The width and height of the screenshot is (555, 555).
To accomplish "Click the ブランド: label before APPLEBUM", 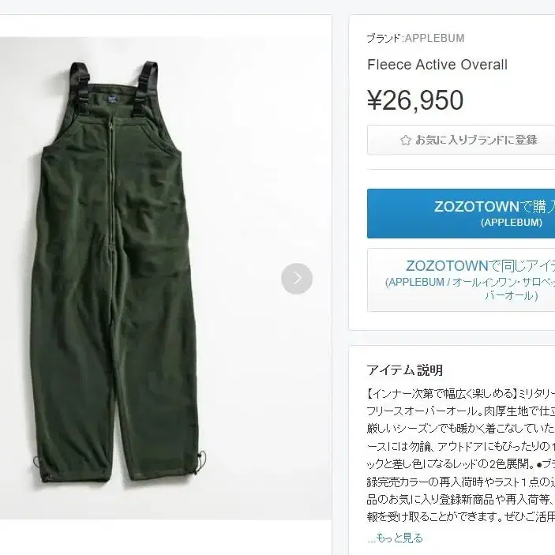I will point(385,38).
